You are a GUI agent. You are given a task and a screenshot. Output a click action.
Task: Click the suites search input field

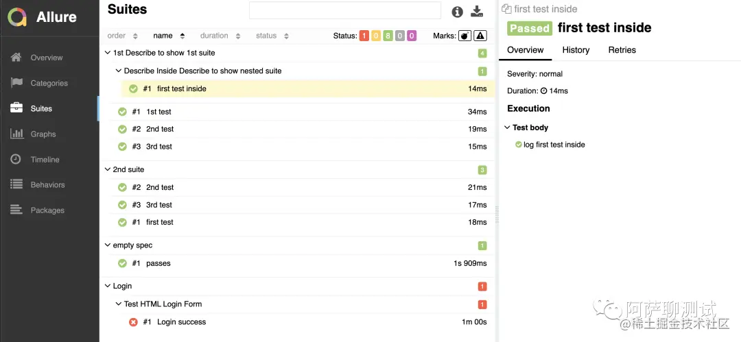[x=345, y=10]
